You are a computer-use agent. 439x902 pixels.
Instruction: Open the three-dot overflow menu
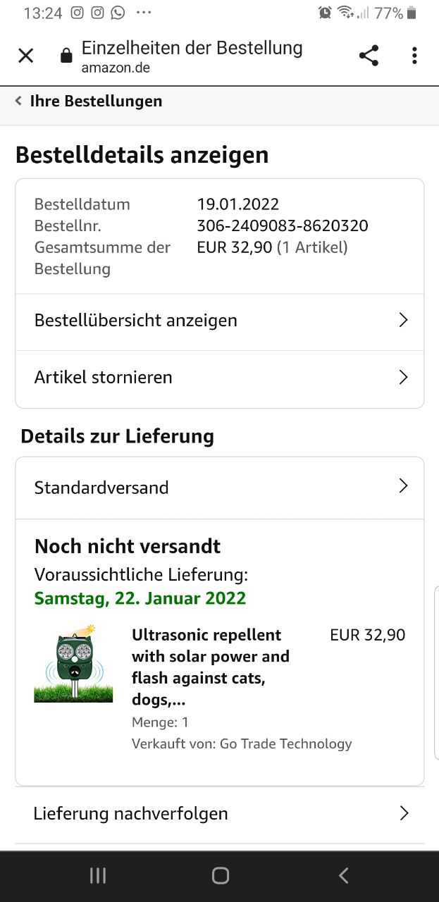pyautogui.click(x=414, y=56)
